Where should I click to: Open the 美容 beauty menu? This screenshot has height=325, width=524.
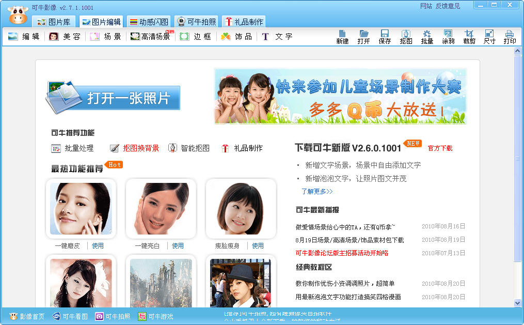click(x=65, y=37)
